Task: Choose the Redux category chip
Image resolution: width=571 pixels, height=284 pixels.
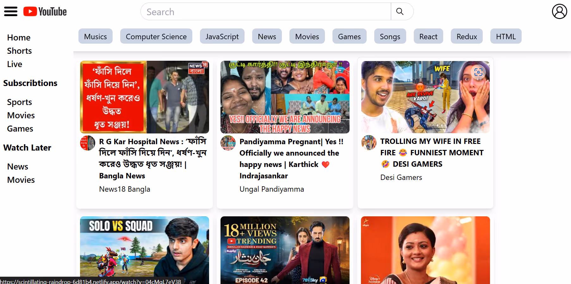Action: pos(466,36)
